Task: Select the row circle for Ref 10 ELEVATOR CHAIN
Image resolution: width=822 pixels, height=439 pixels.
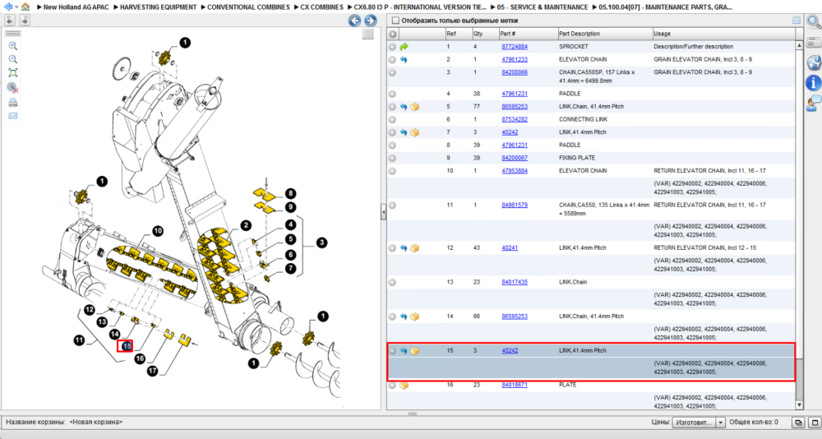Action: coord(392,171)
